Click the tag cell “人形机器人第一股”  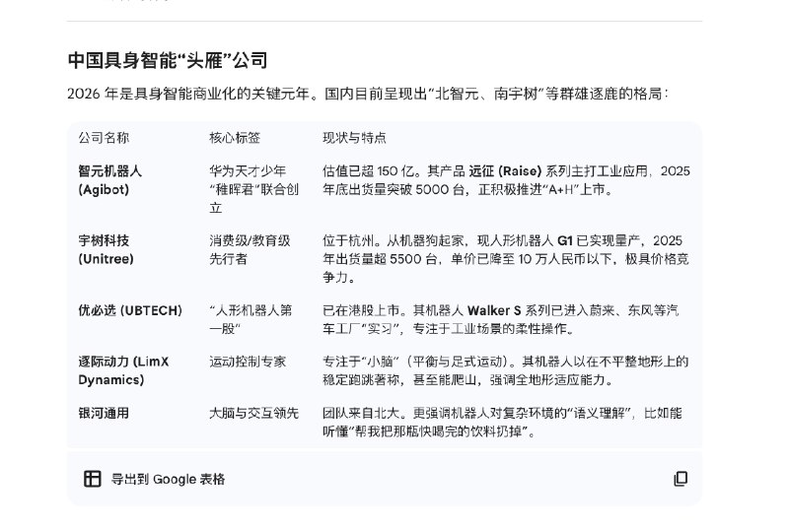251,319
